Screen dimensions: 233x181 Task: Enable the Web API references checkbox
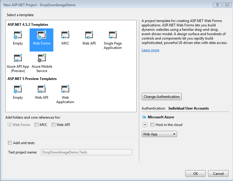[x=54, y=124]
